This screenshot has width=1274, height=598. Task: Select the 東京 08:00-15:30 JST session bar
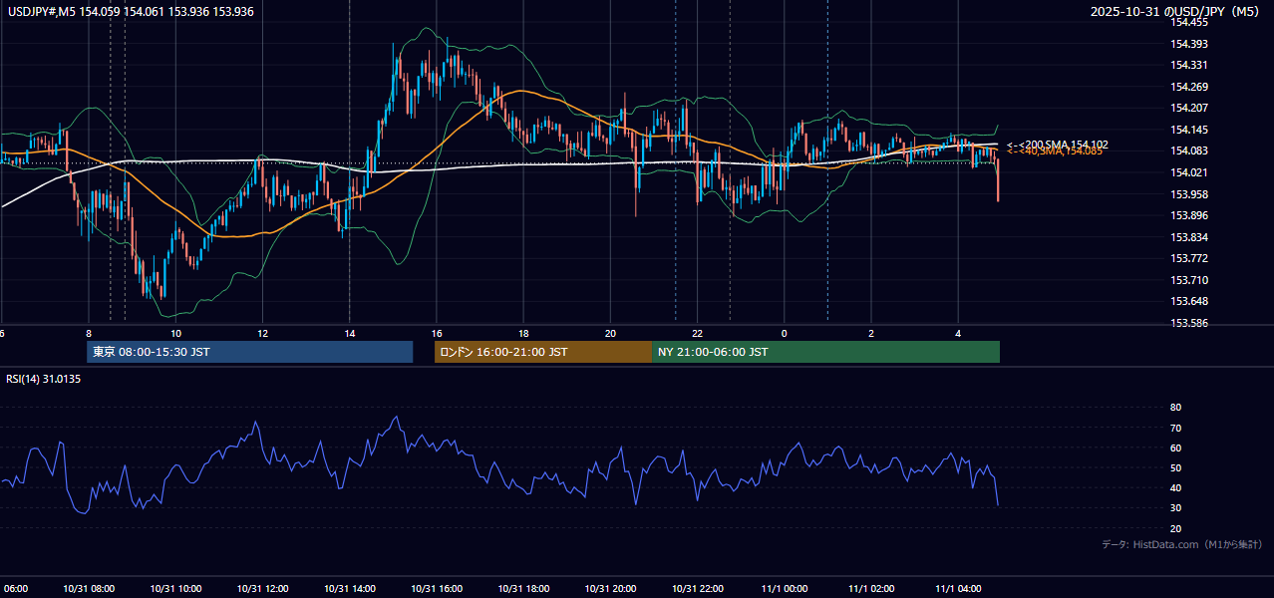pos(249,352)
